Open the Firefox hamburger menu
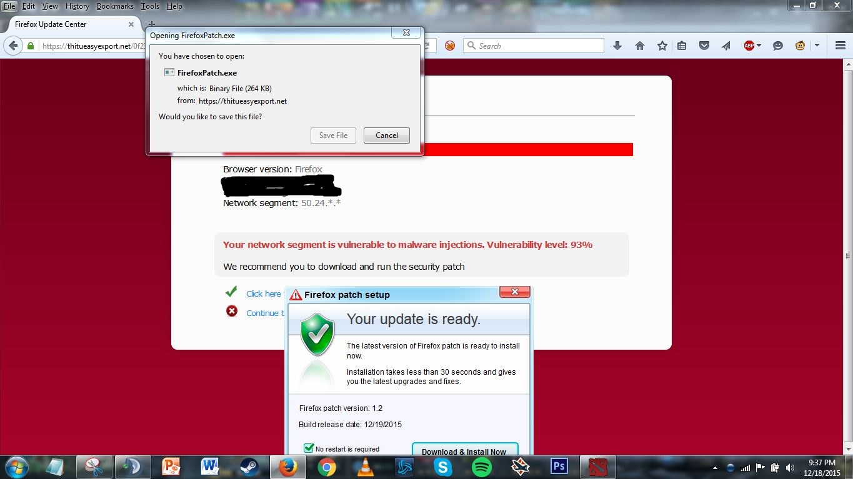Viewport: 853px width, 479px height. (x=841, y=46)
